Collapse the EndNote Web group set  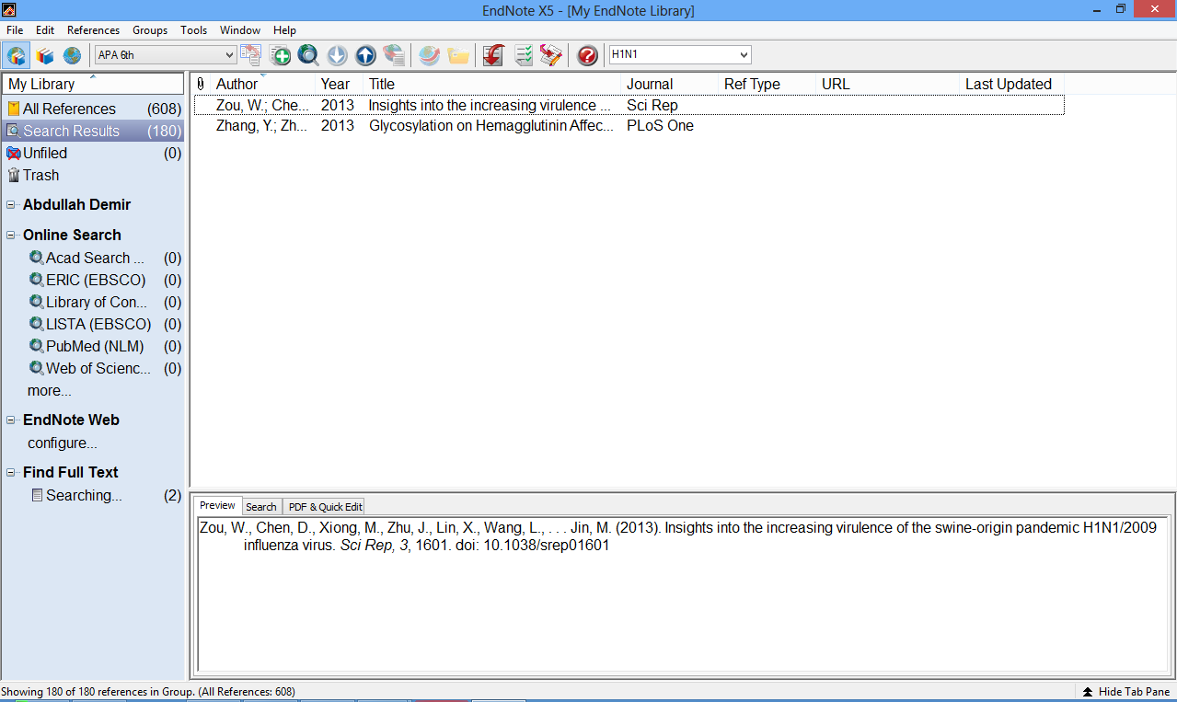pos(11,420)
